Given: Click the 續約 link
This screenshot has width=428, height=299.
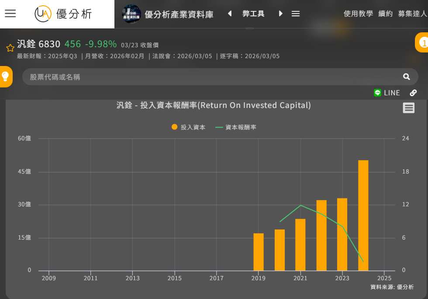Looking at the screenshot, I should tap(385, 14).
